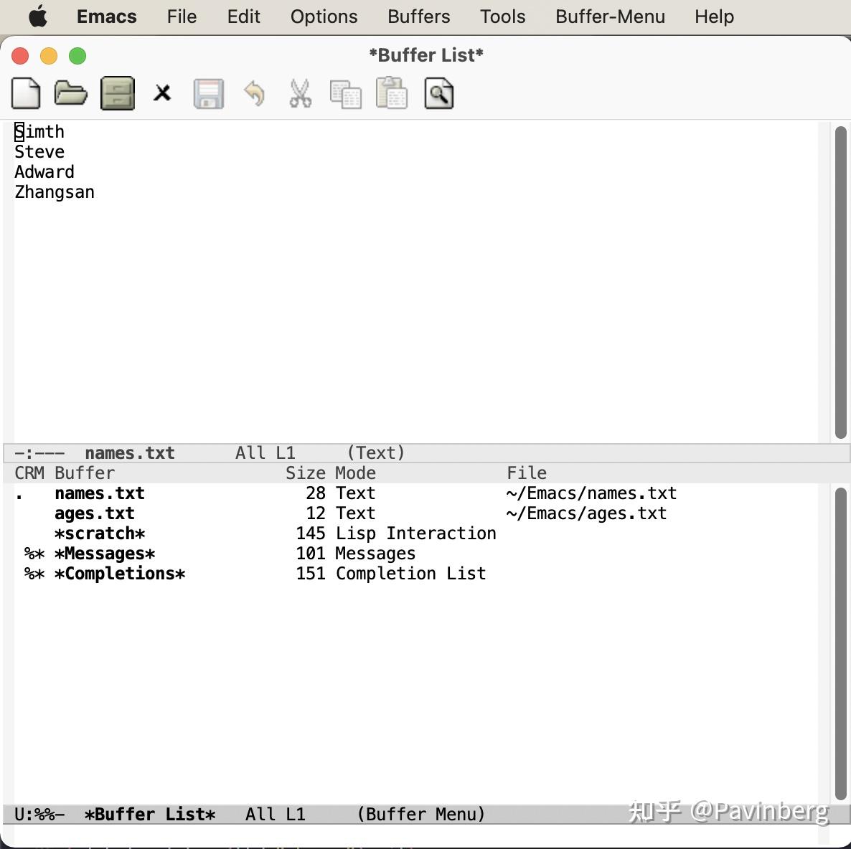The width and height of the screenshot is (851, 849).
Task: Start a search with the magnifier icon
Action: coord(438,93)
